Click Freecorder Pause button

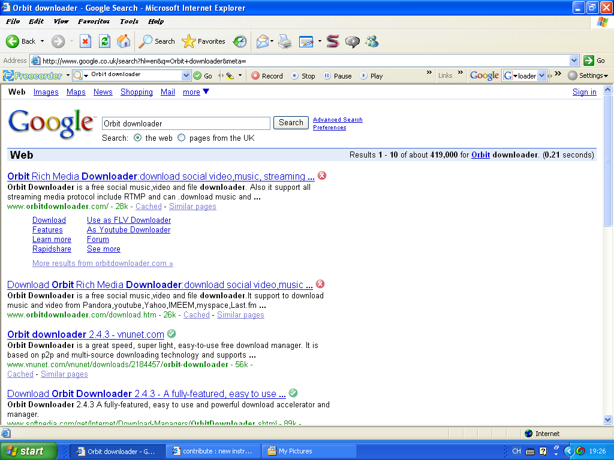point(338,76)
